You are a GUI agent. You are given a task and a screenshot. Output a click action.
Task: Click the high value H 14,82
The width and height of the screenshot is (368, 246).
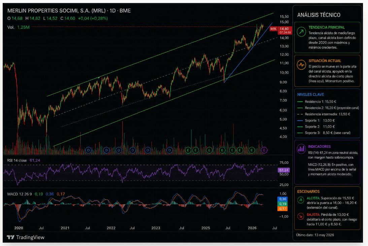33,18
